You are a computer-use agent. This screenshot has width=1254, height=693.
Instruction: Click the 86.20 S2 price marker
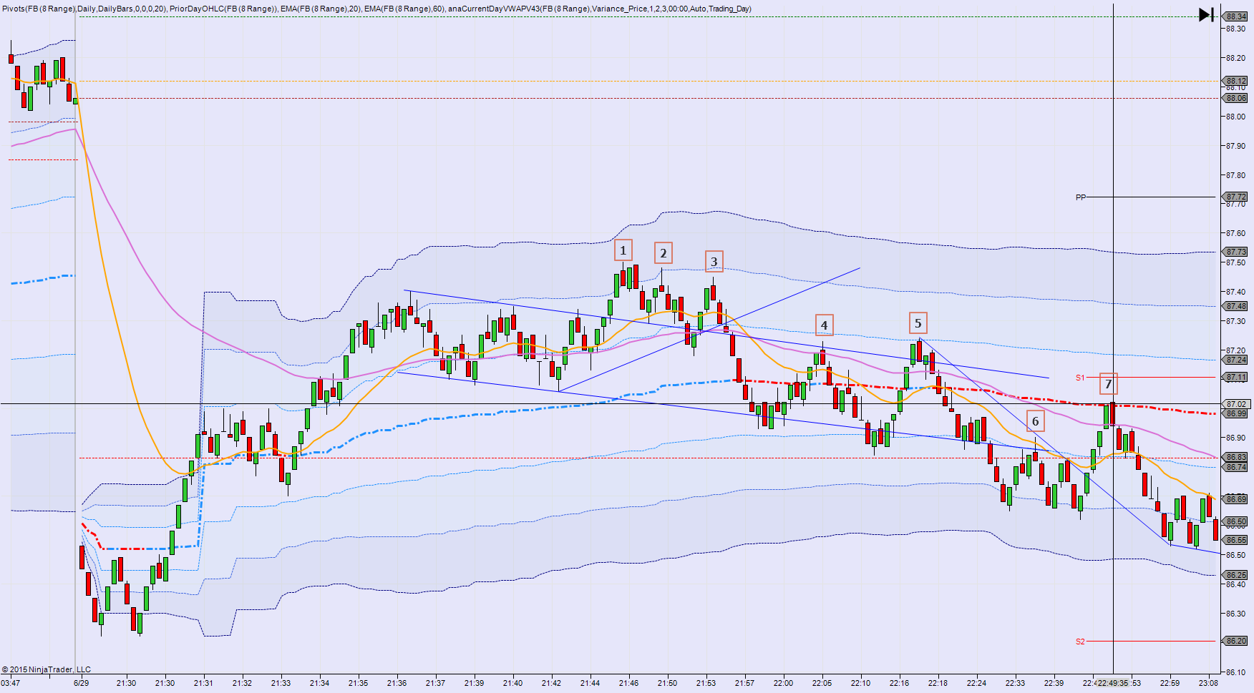pyautogui.click(x=1235, y=641)
